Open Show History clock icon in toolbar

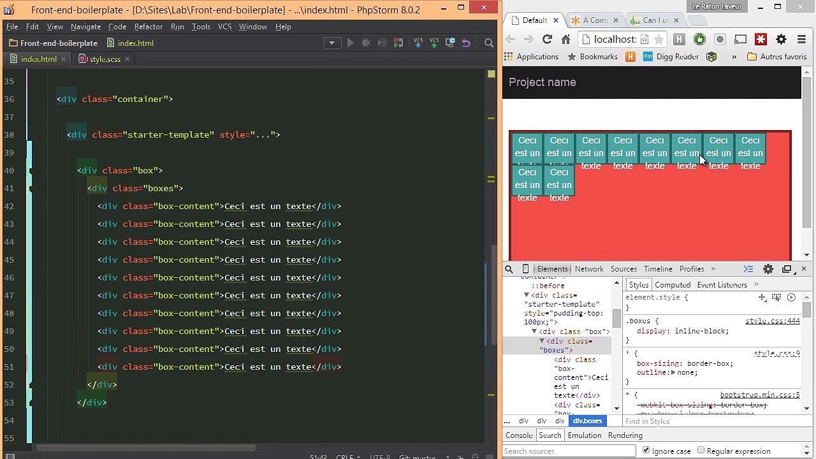(450, 43)
